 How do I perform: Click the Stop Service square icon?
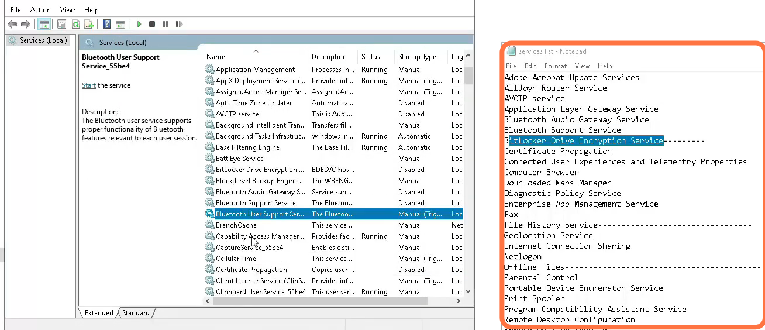tap(152, 24)
